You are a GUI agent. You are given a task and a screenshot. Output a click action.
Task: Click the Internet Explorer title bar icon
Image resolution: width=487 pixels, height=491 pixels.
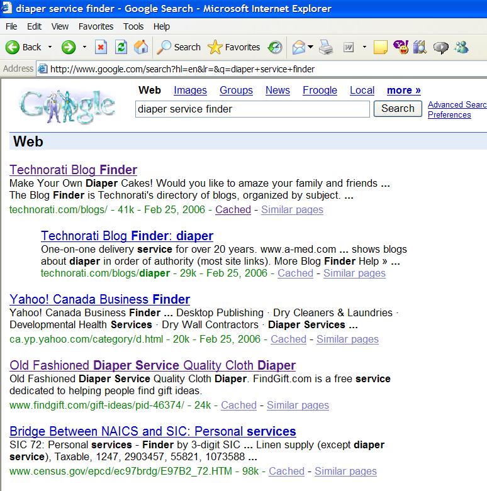[6, 8]
